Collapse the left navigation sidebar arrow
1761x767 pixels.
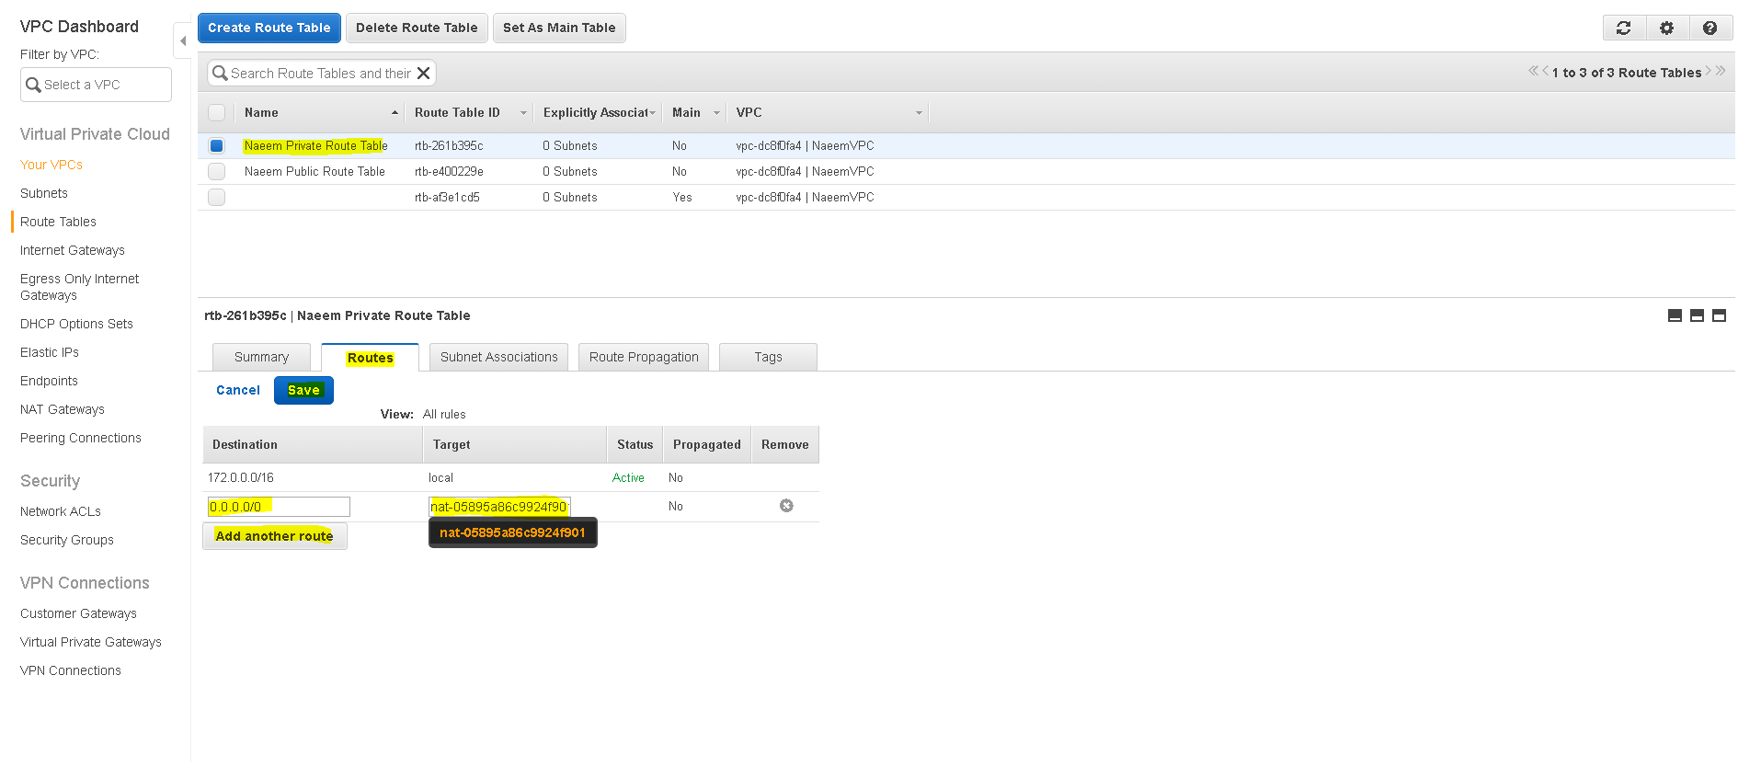(x=183, y=40)
